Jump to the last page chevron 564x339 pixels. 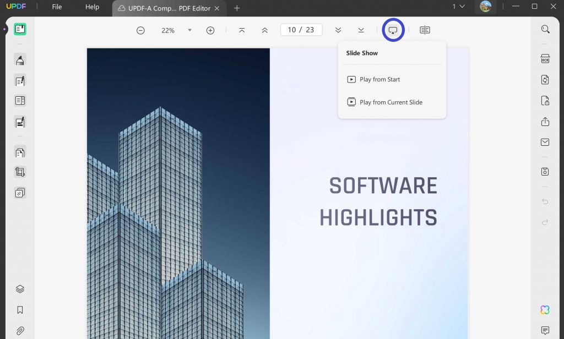click(x=361, y=30)
